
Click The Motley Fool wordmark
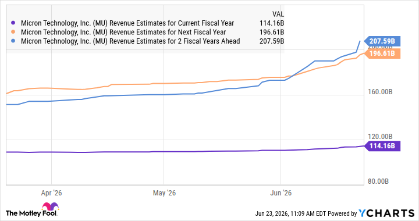(x=31, y=213)
